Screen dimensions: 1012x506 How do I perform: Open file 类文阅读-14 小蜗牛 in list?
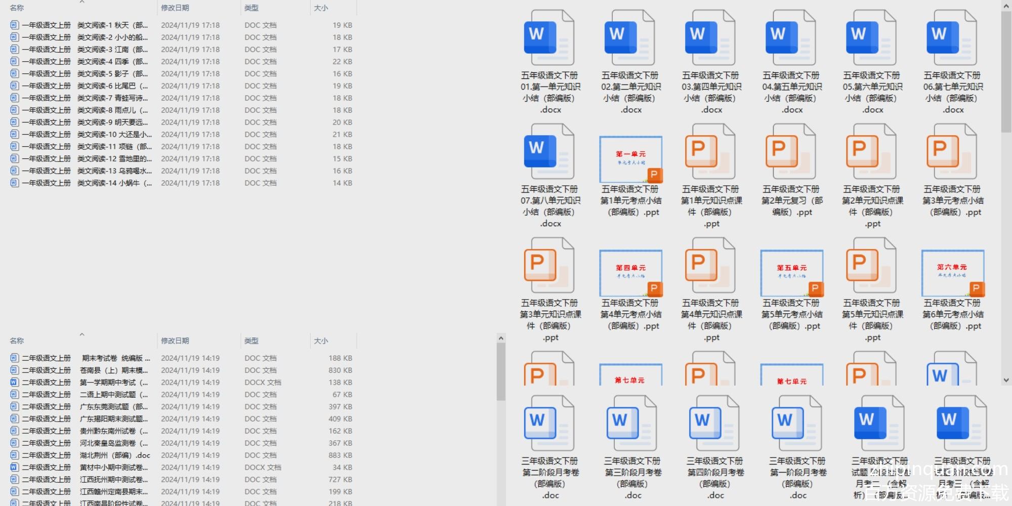pyautogui.click(x=86, y=183)
